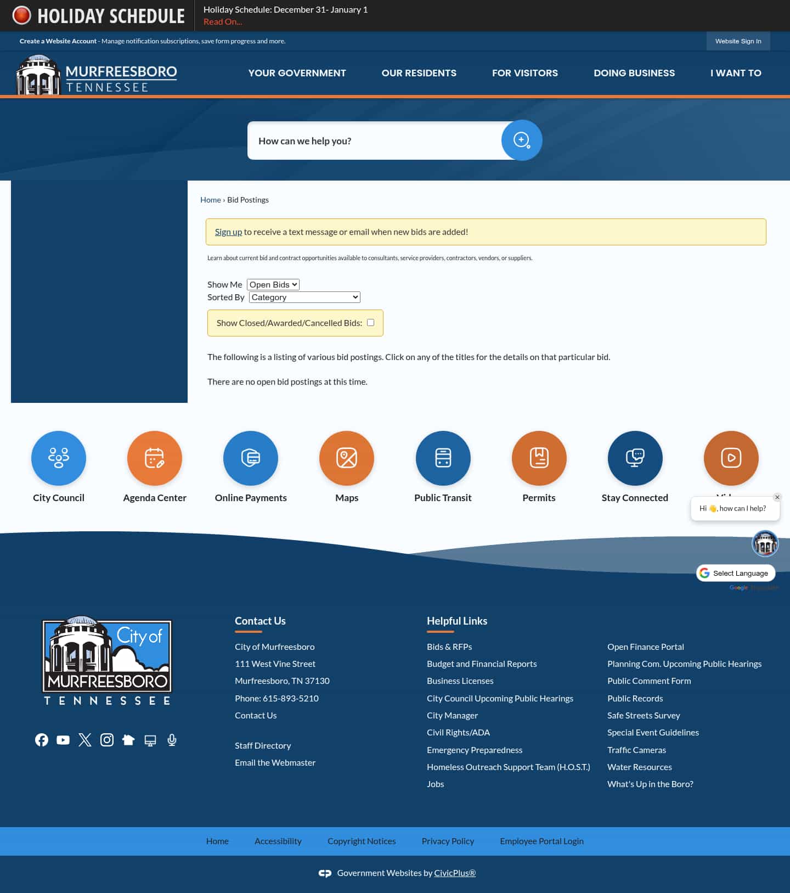Open Water Resources link
790x893 pixels.
640,767
